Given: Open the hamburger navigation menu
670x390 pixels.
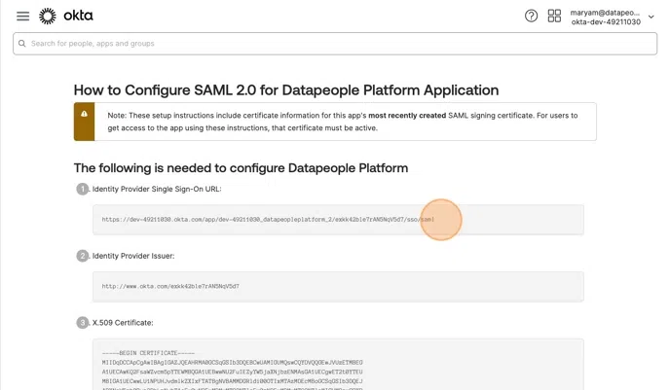Looking at the screenshot, I should pyautogui.click(x=23, y=17).
